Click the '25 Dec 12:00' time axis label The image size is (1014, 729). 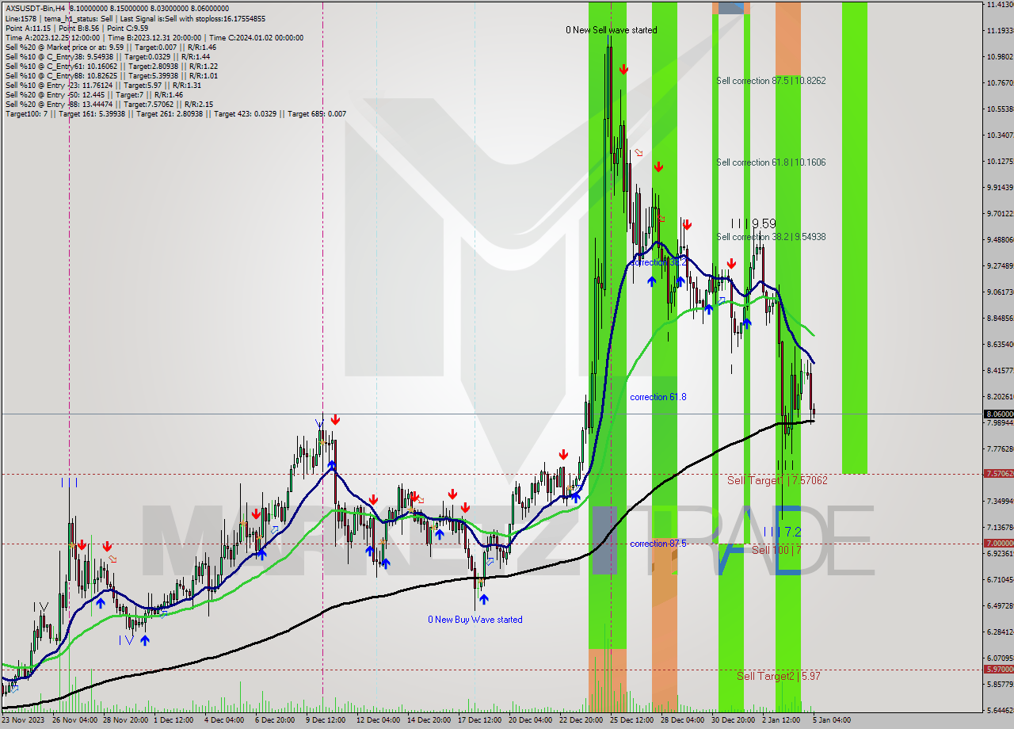[x=632, y=720]
